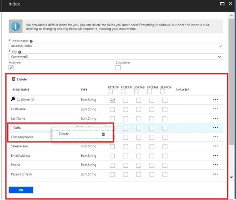Click the blue information icon in banner
236x200 pixels.
[x=16, y=26]
